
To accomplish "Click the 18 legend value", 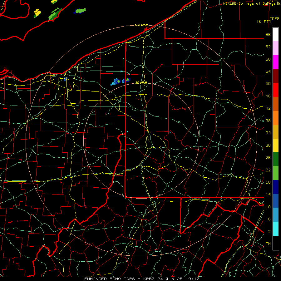I will pyautogui.click(x=268, y=182).
